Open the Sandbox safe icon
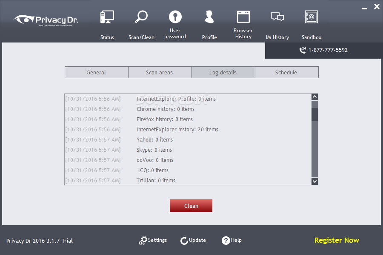The height and width of the screenshot is (255, 383). [312, 17]
